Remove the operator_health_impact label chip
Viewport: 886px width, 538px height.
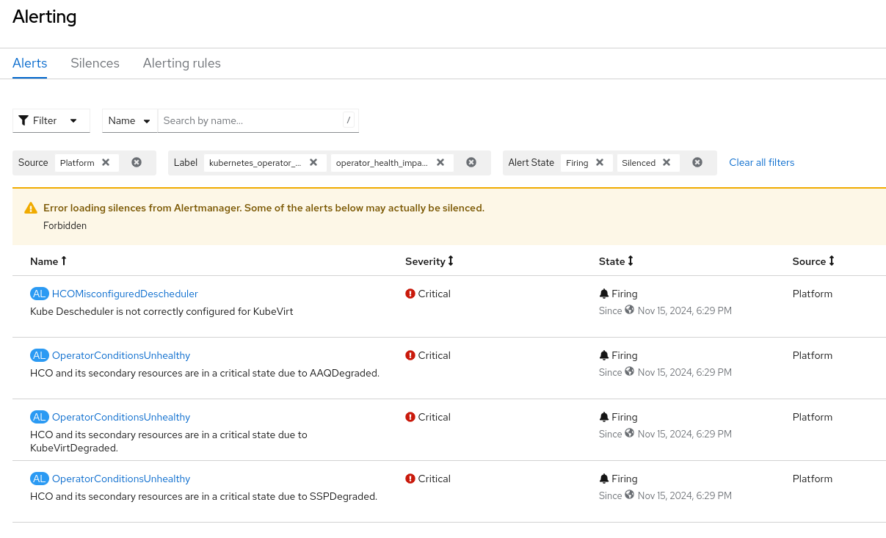(440, 162)
